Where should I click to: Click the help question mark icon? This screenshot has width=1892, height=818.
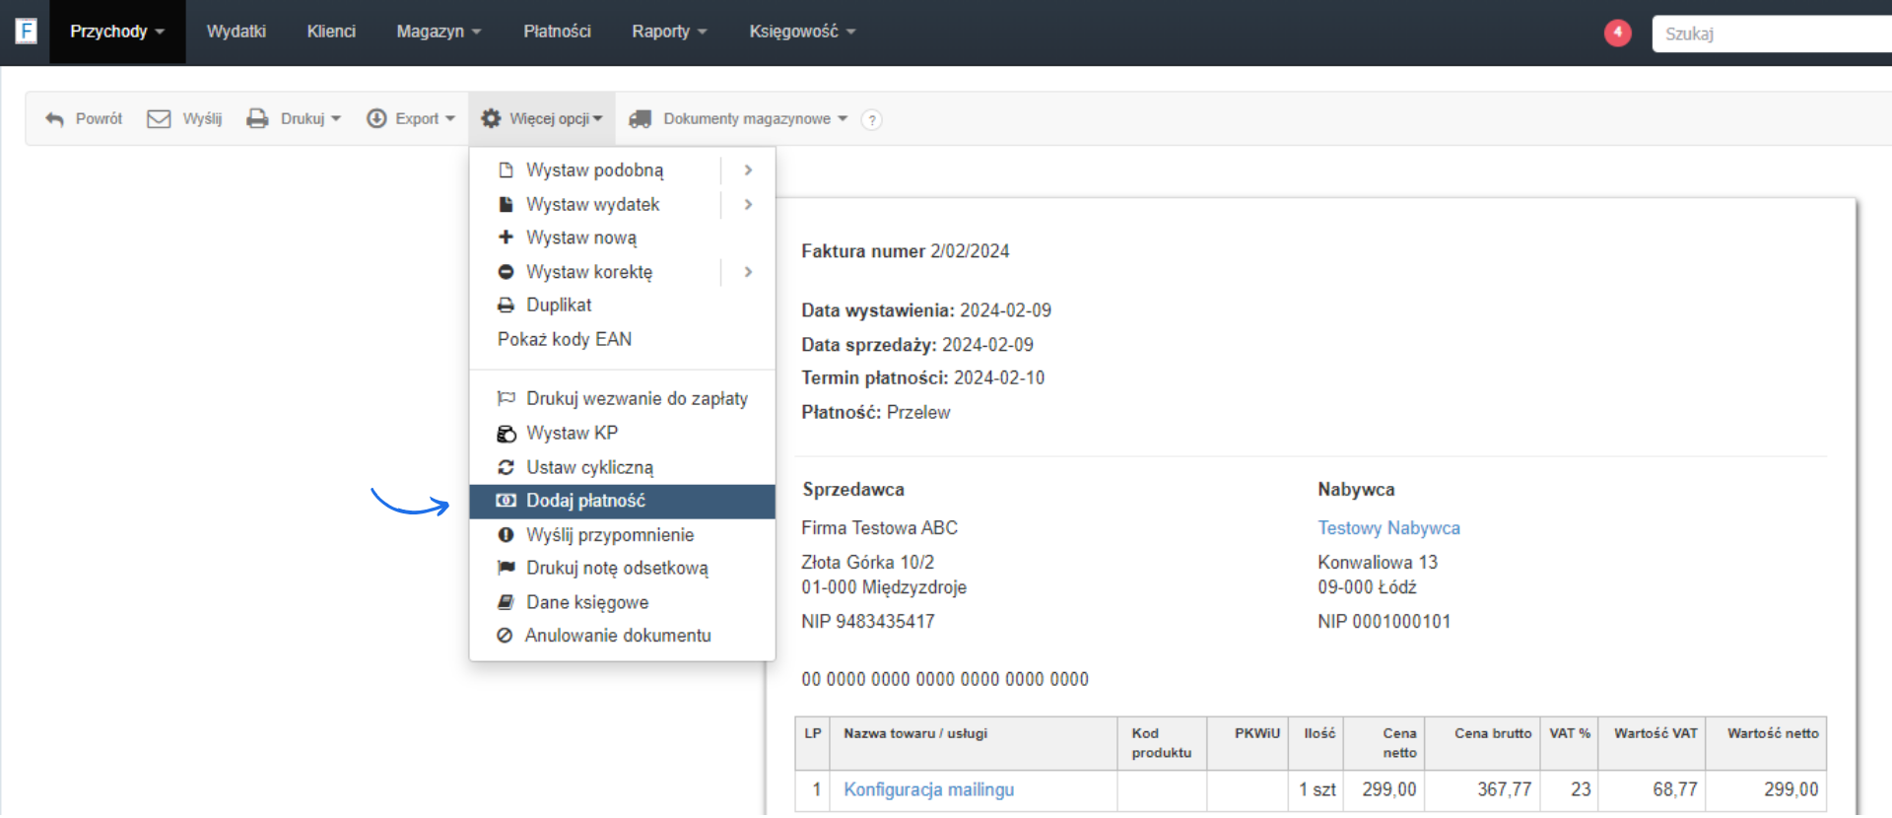(871, 119)
